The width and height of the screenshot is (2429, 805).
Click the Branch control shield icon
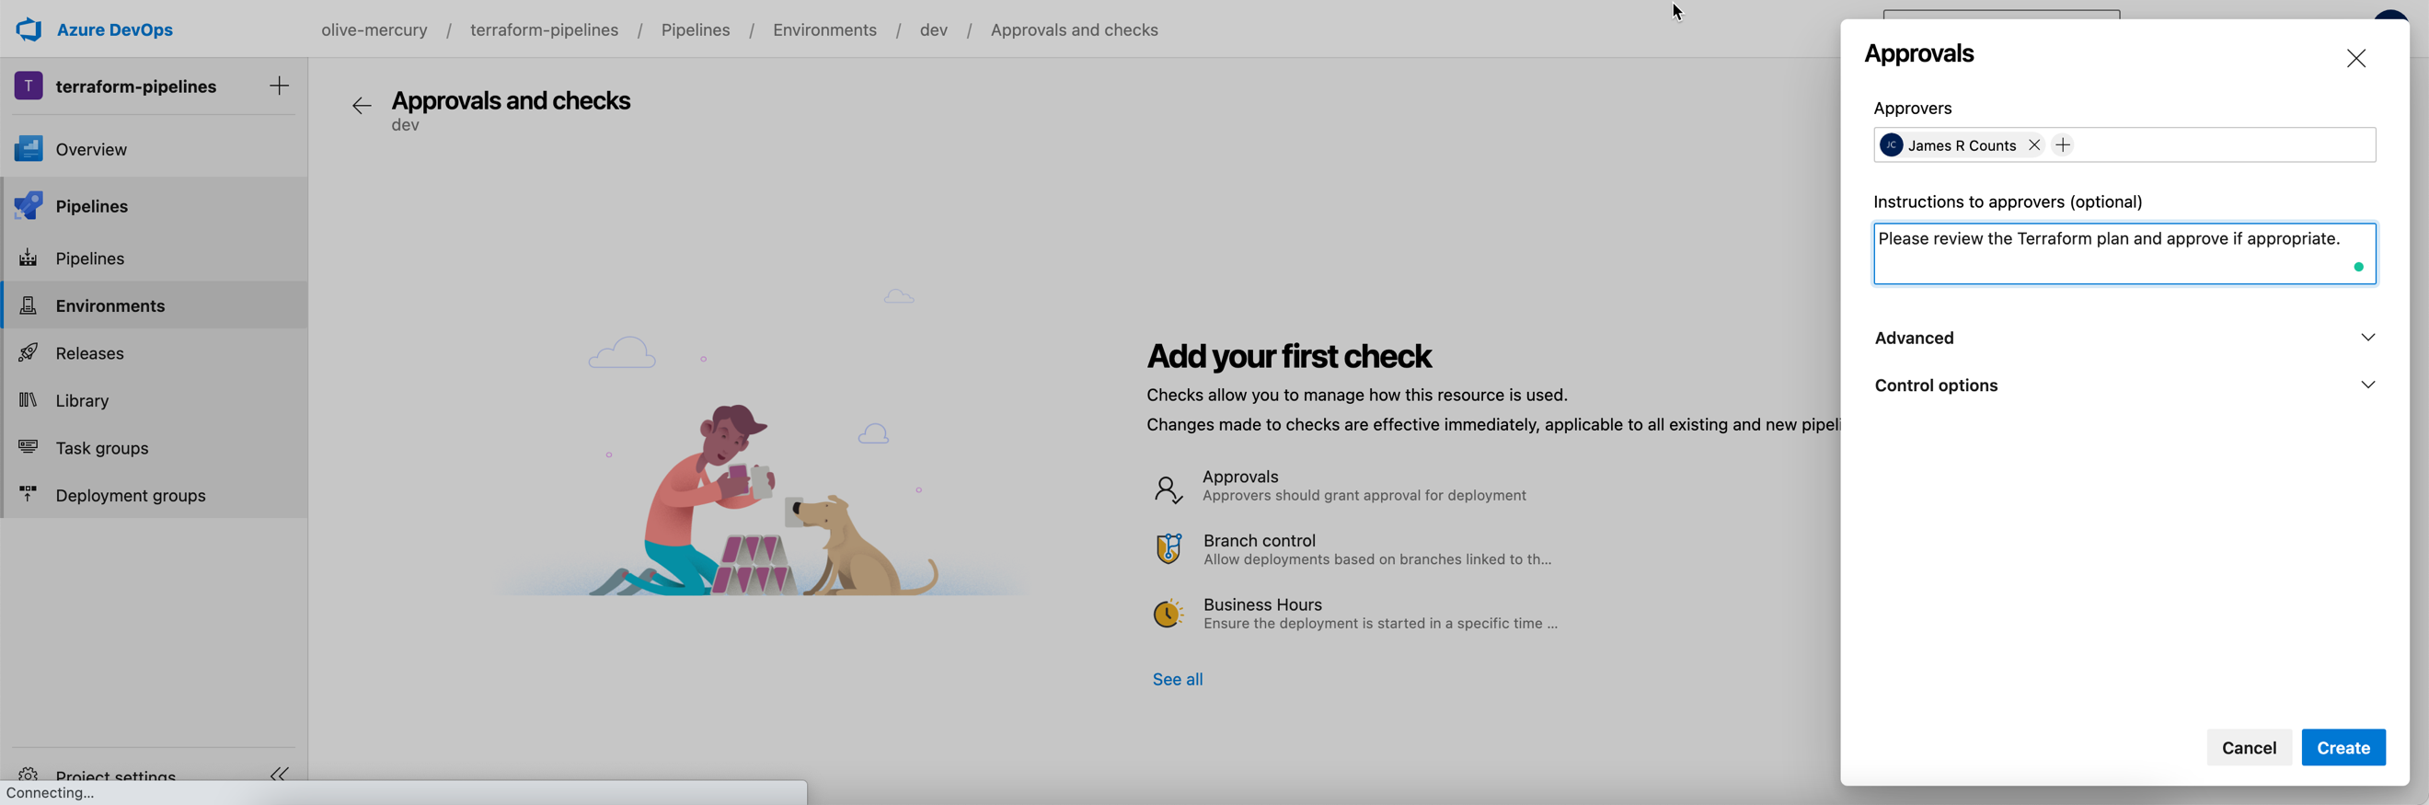pyautogui.click(x=1168, y=548)
